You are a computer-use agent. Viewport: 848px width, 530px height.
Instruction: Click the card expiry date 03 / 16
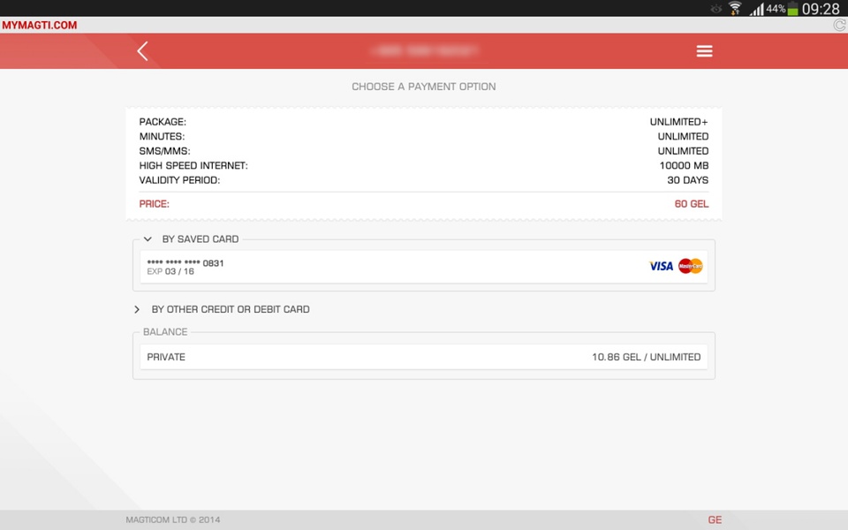(x=179, y=271)
